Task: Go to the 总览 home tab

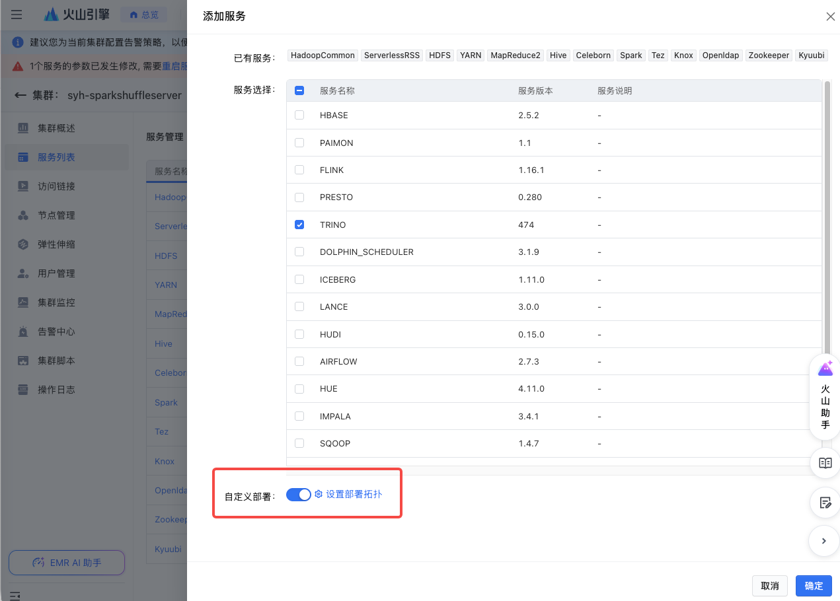Action: pyautogui.click(x=144, y=15)
